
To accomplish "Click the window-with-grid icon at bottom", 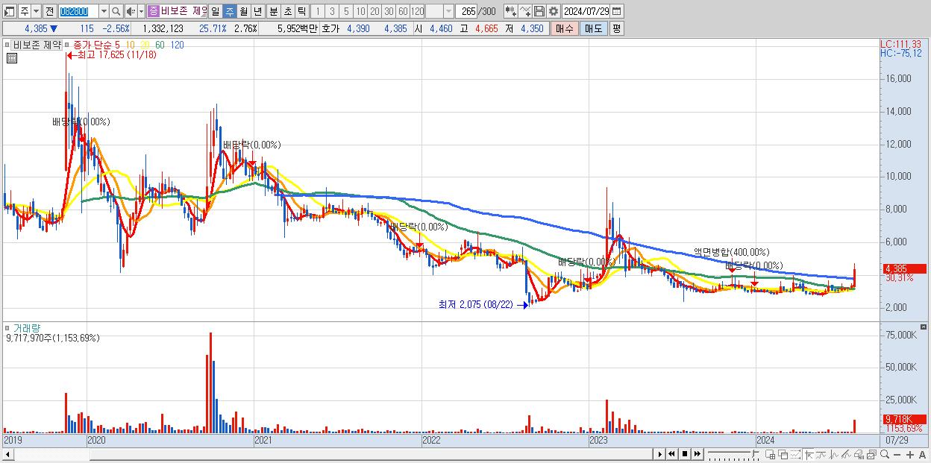I will click(x=771, y=454).
